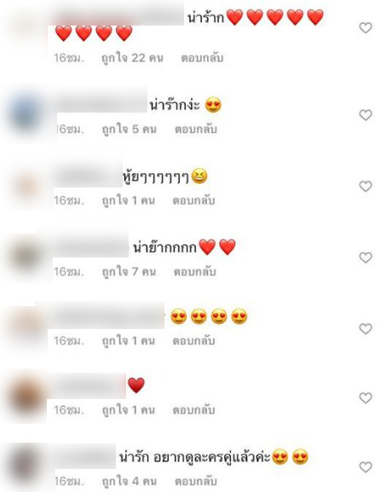Reply to the comment with 4 likes

point(196,482)
